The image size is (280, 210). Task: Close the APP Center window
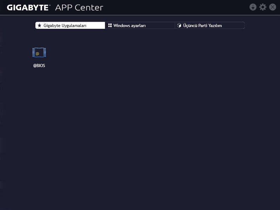pos(273,7)
